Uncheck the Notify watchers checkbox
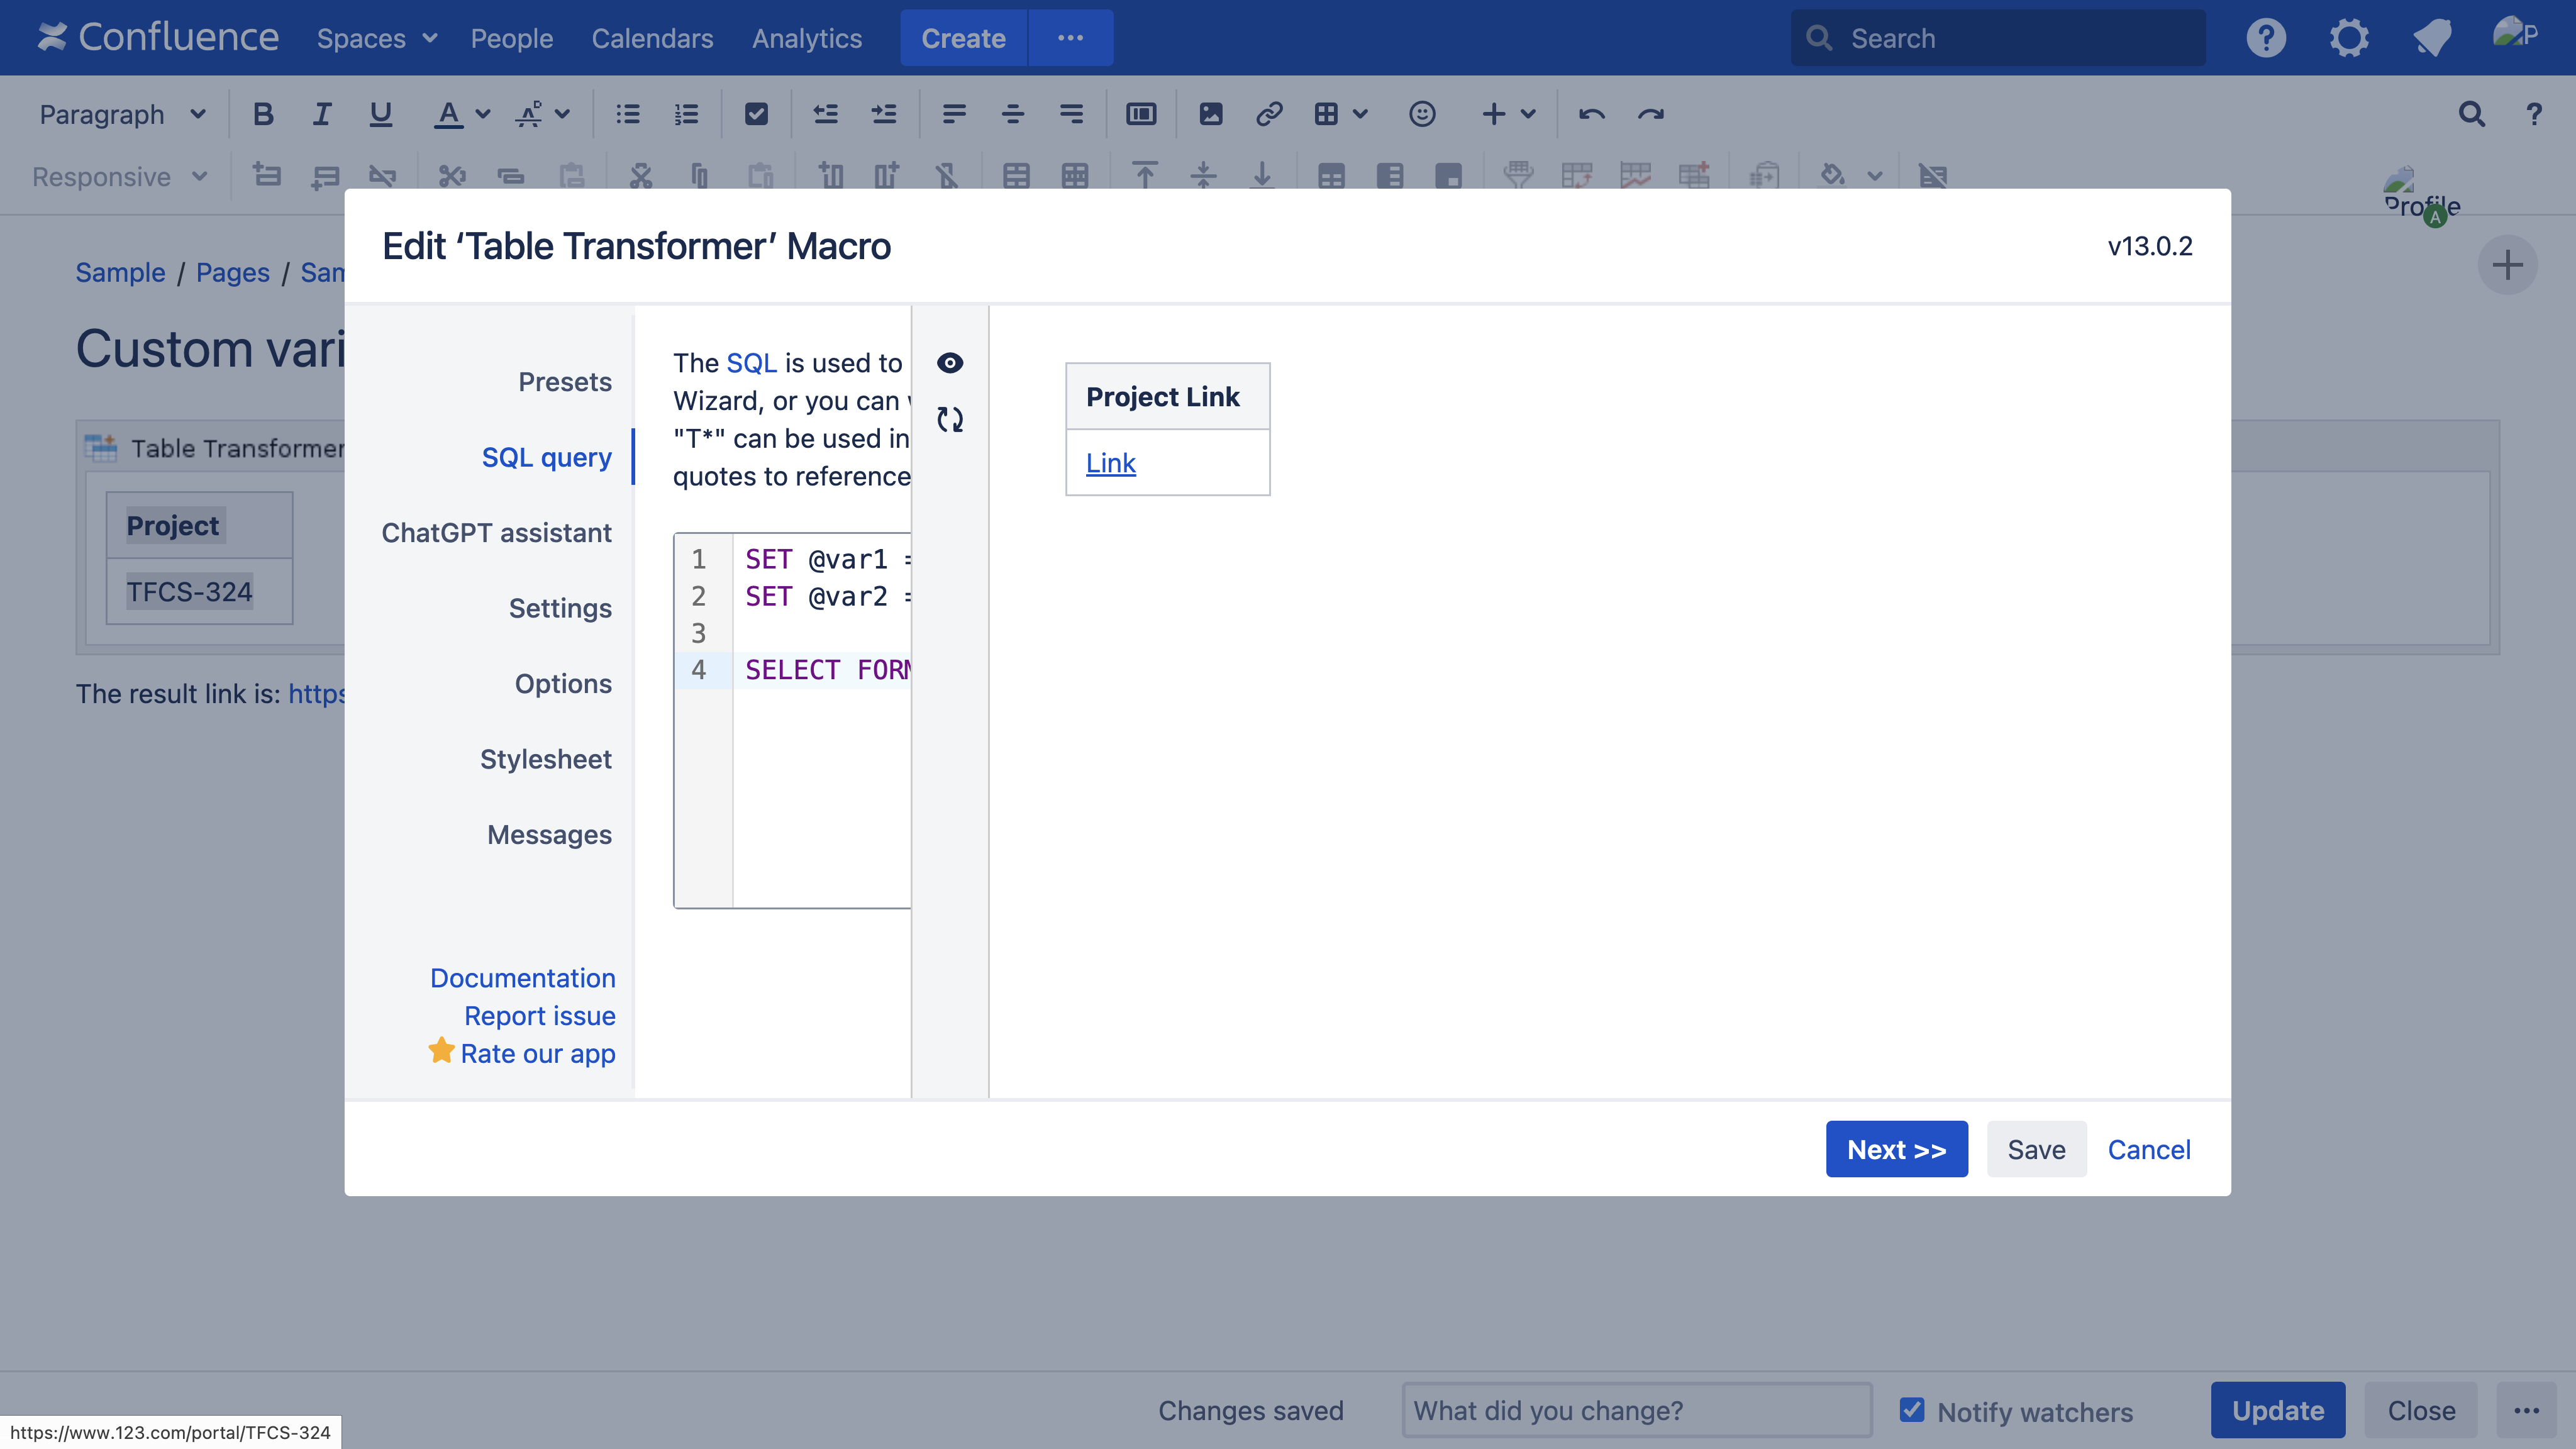Image resolution: width=2576 pixels, height=1449 pixels. [x=1911, y=1410]
